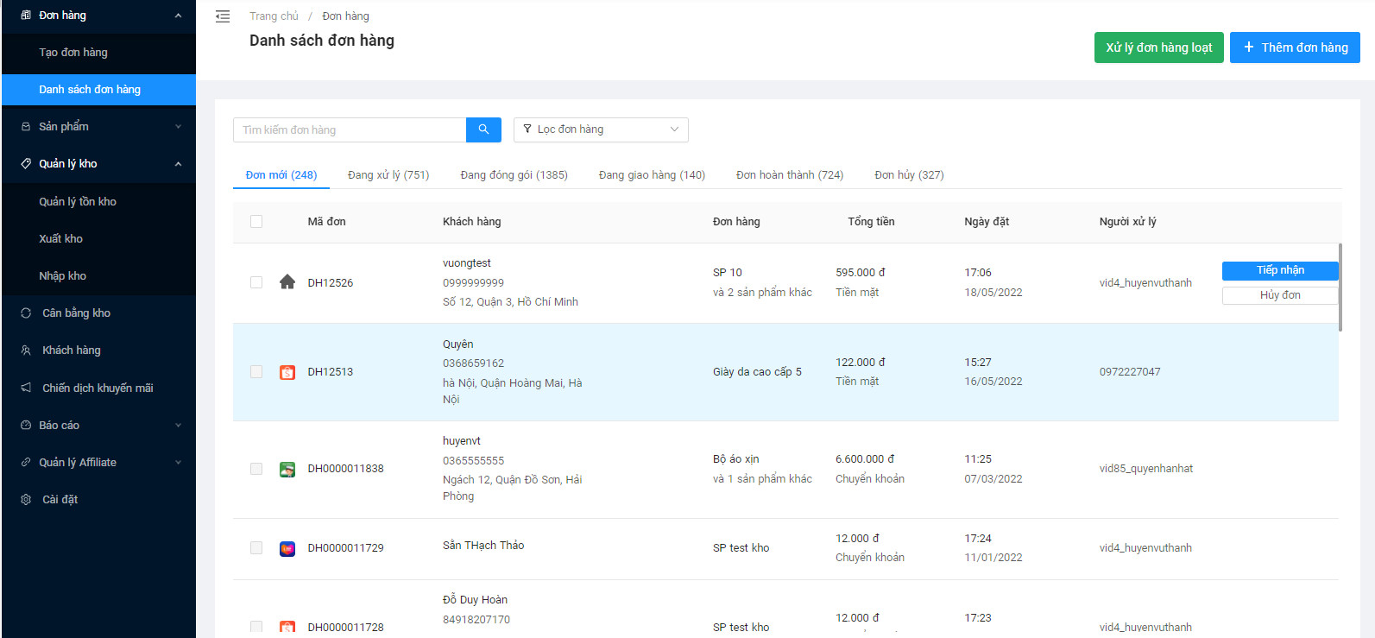The width and height of the screenshot is (1375, 638).
Task: Click customer name vuongtest
Action: (x=467, y=263)
